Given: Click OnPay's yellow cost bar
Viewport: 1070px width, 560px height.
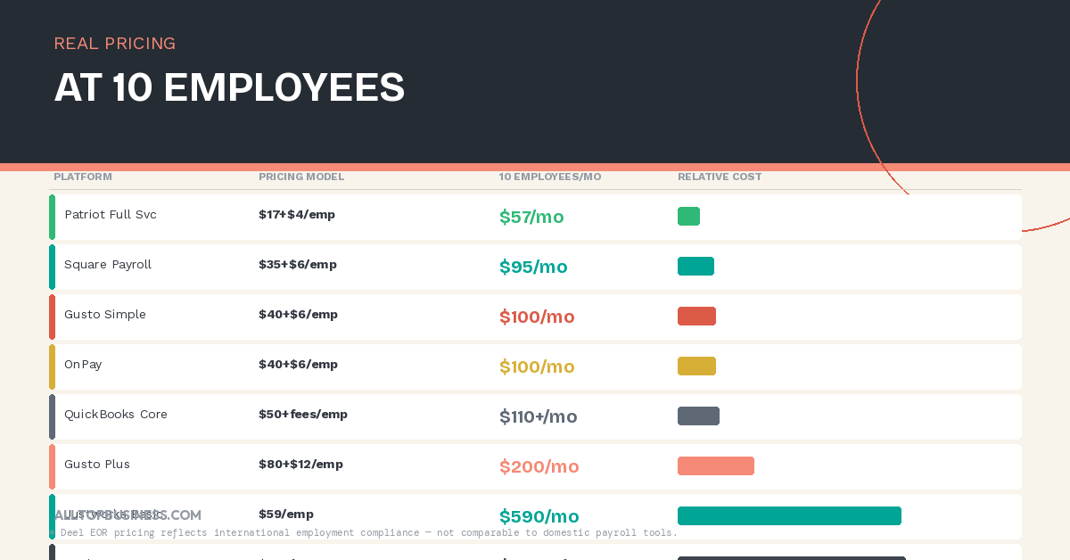Looking at the screenshot, I should pyautogui.click(x=696, y=366).
